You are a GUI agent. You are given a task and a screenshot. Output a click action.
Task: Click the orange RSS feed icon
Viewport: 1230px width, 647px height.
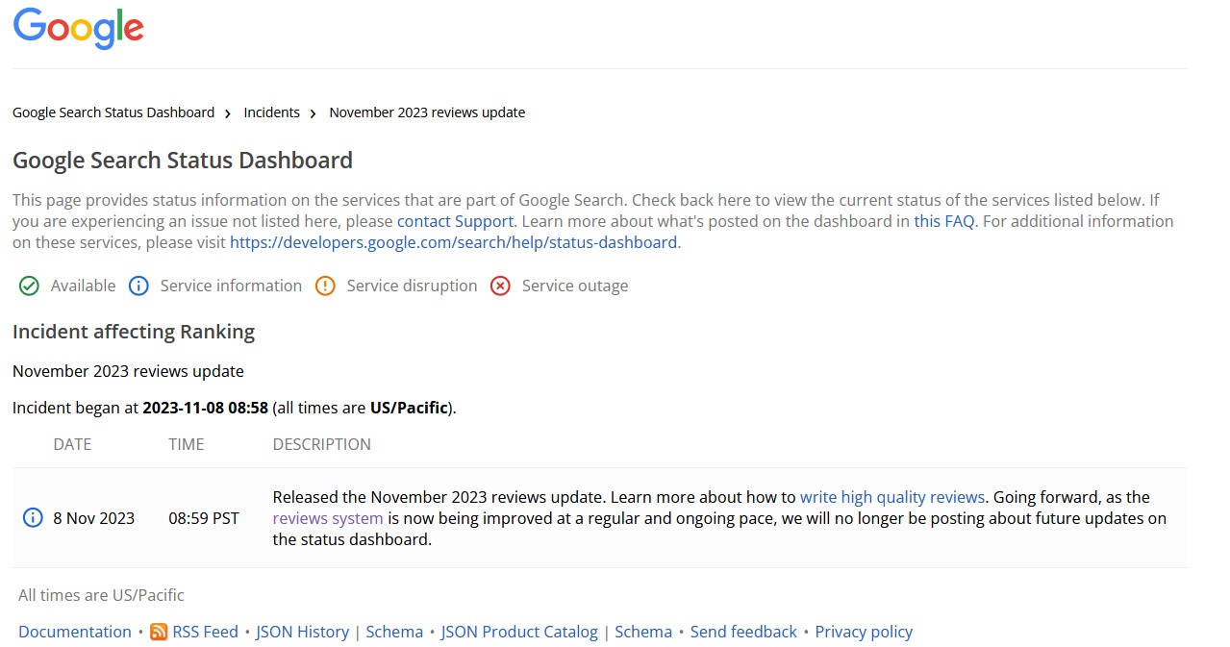pos(159,632)
